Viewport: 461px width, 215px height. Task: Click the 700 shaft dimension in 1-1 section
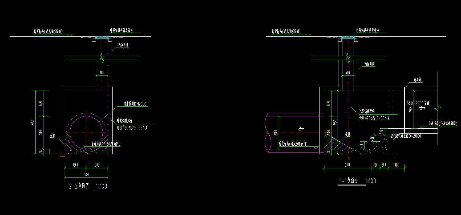(348, 73)
